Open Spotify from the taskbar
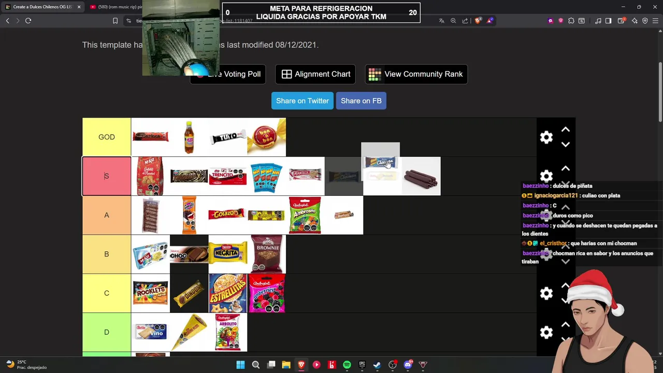663x373 pixels. tap(347, 365)
